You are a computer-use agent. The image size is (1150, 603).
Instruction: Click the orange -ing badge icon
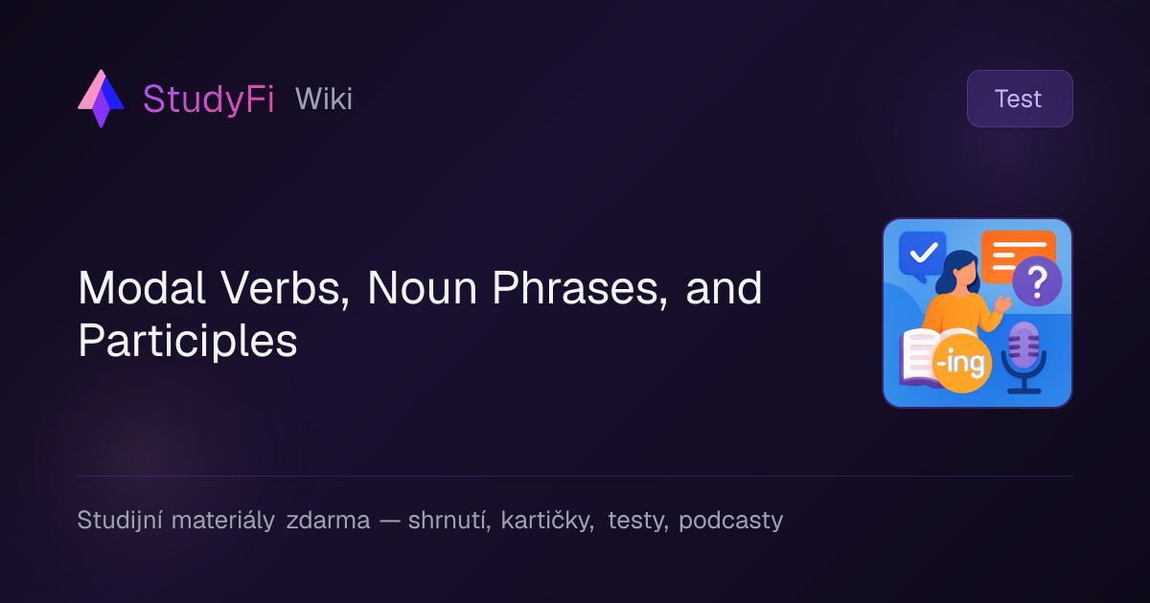[961, 364]
